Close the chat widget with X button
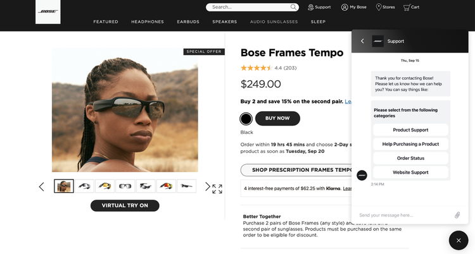Image resolution: width=475 pixels, height=254 pixels. point(459,240)
